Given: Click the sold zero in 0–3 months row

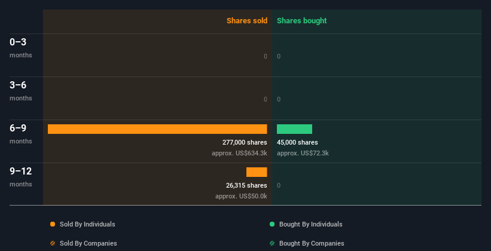Looking at the screenshot, I should 266,56.
